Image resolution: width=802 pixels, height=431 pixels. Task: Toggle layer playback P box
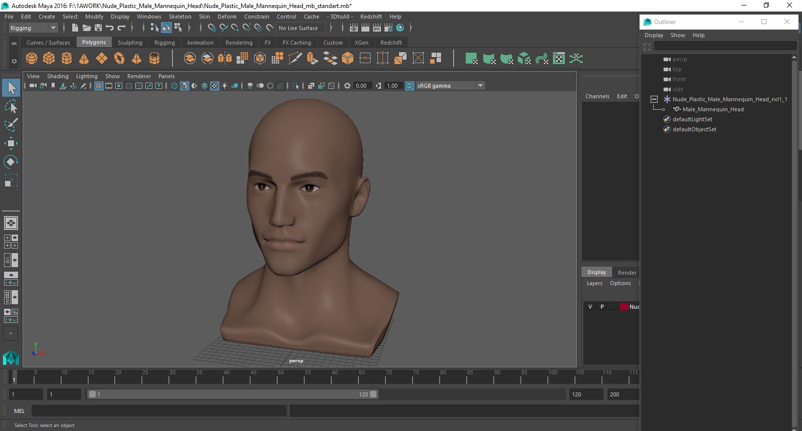pyautogui.click(x=601, y=307)
